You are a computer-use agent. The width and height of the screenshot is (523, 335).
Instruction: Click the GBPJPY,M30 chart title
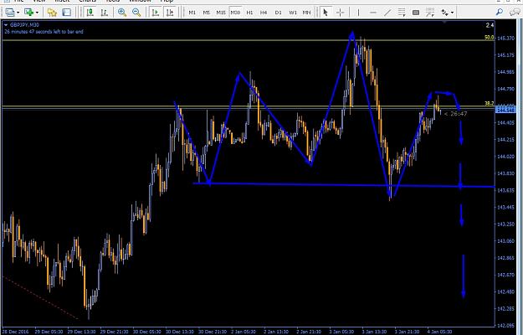pyautogui.click(x=24, y=25)
